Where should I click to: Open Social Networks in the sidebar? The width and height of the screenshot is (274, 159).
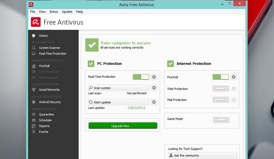[x=49, y=90]
